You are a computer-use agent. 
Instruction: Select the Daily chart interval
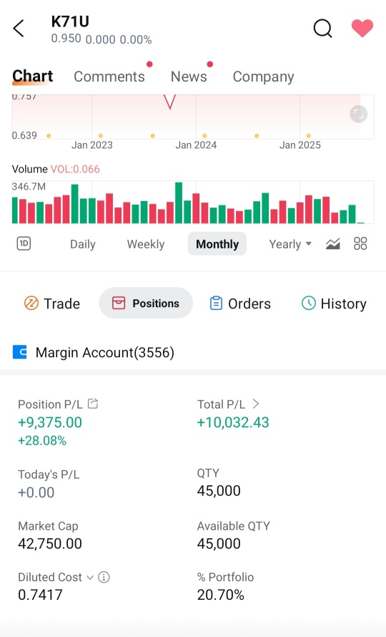click(83, 244)
